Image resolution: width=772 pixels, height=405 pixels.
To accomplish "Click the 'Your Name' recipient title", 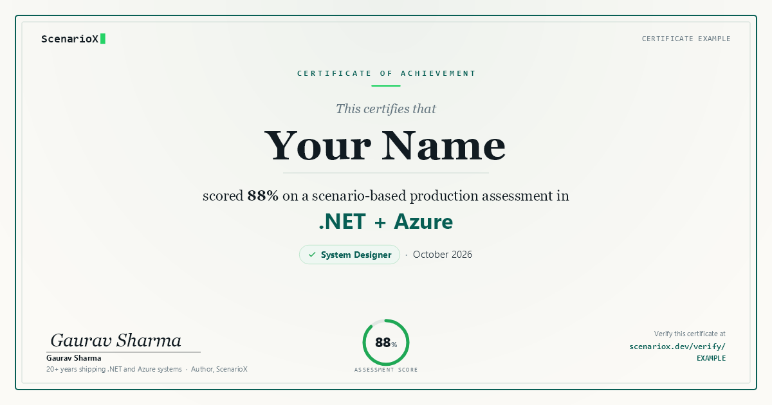I will [385, 145].
